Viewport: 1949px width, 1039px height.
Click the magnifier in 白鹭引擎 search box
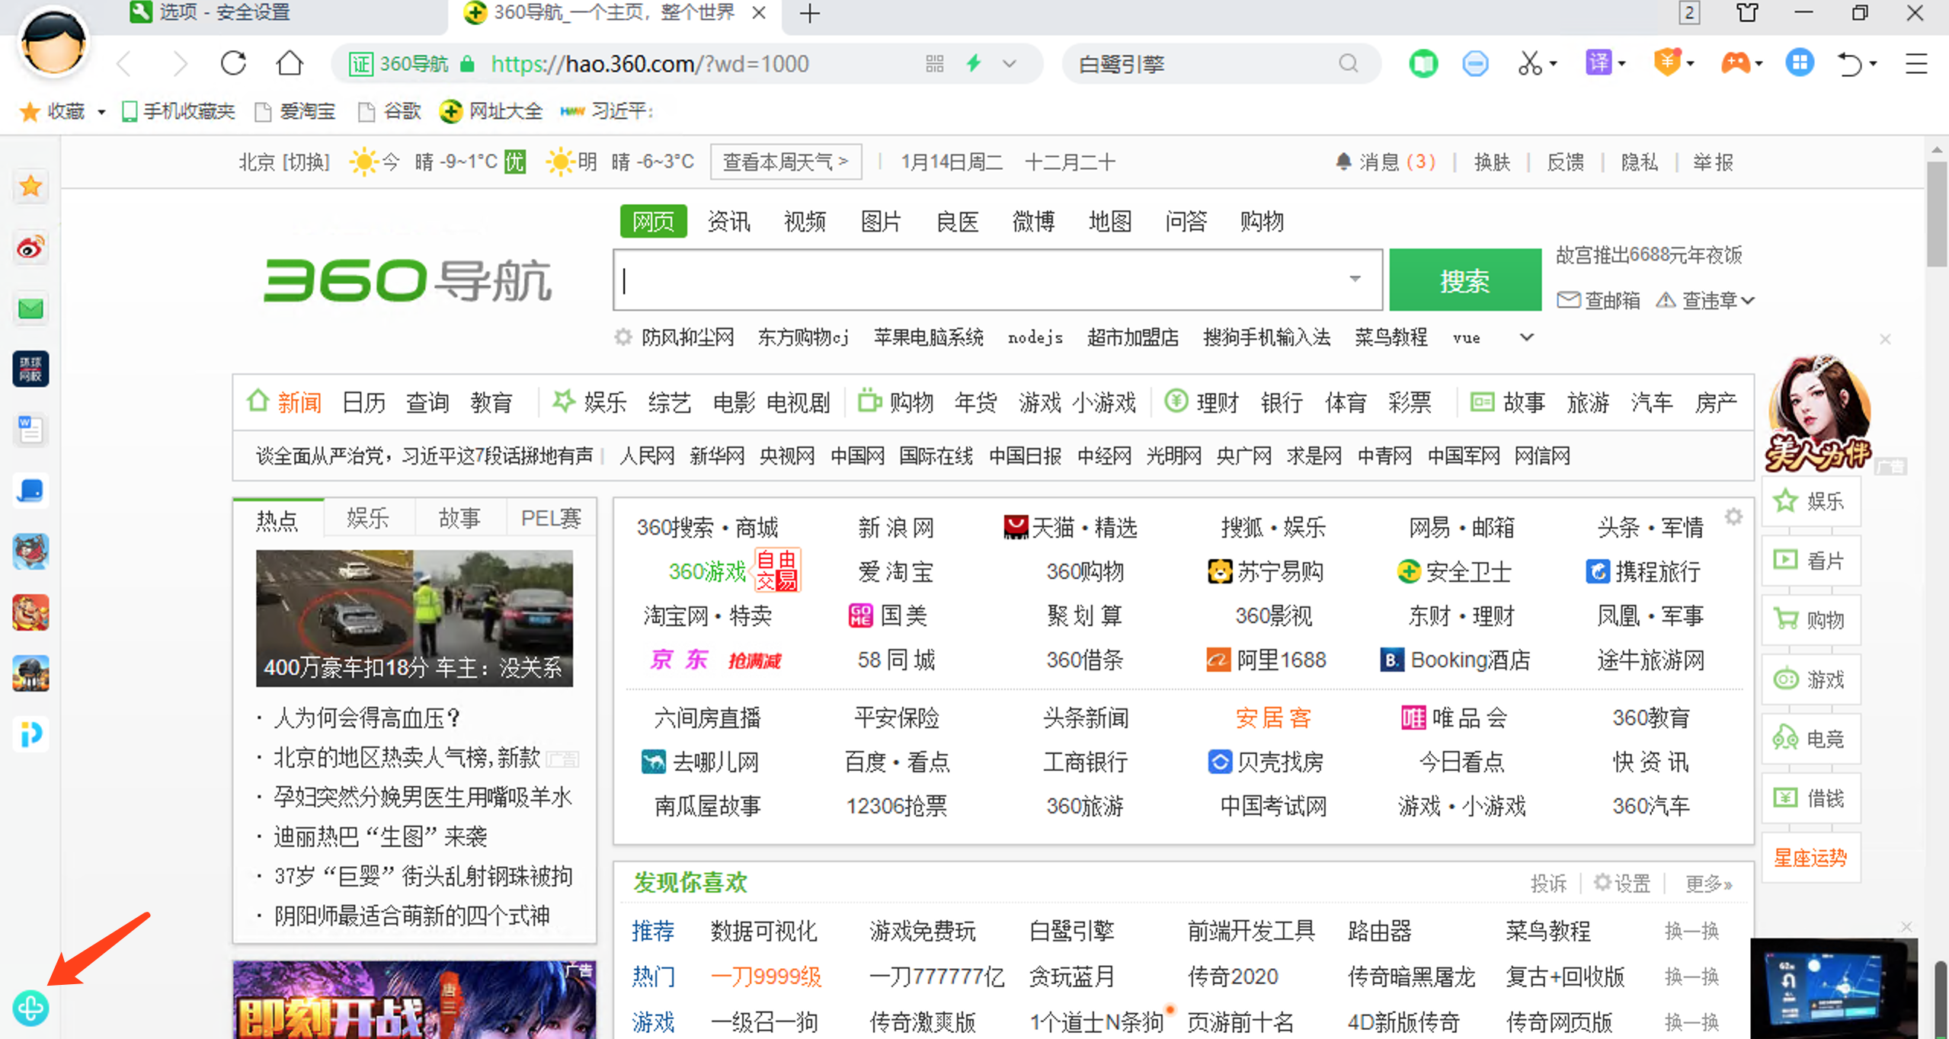pyautogui.click(x=1349, y=63)
